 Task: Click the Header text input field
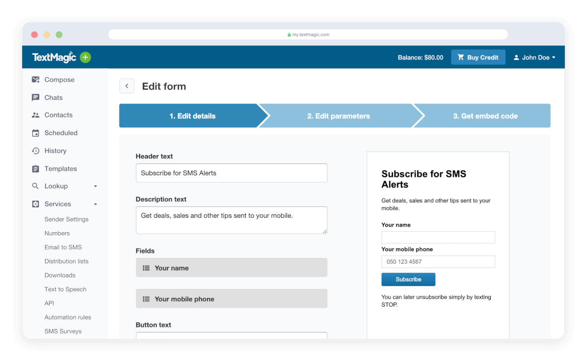coord(231,173)
